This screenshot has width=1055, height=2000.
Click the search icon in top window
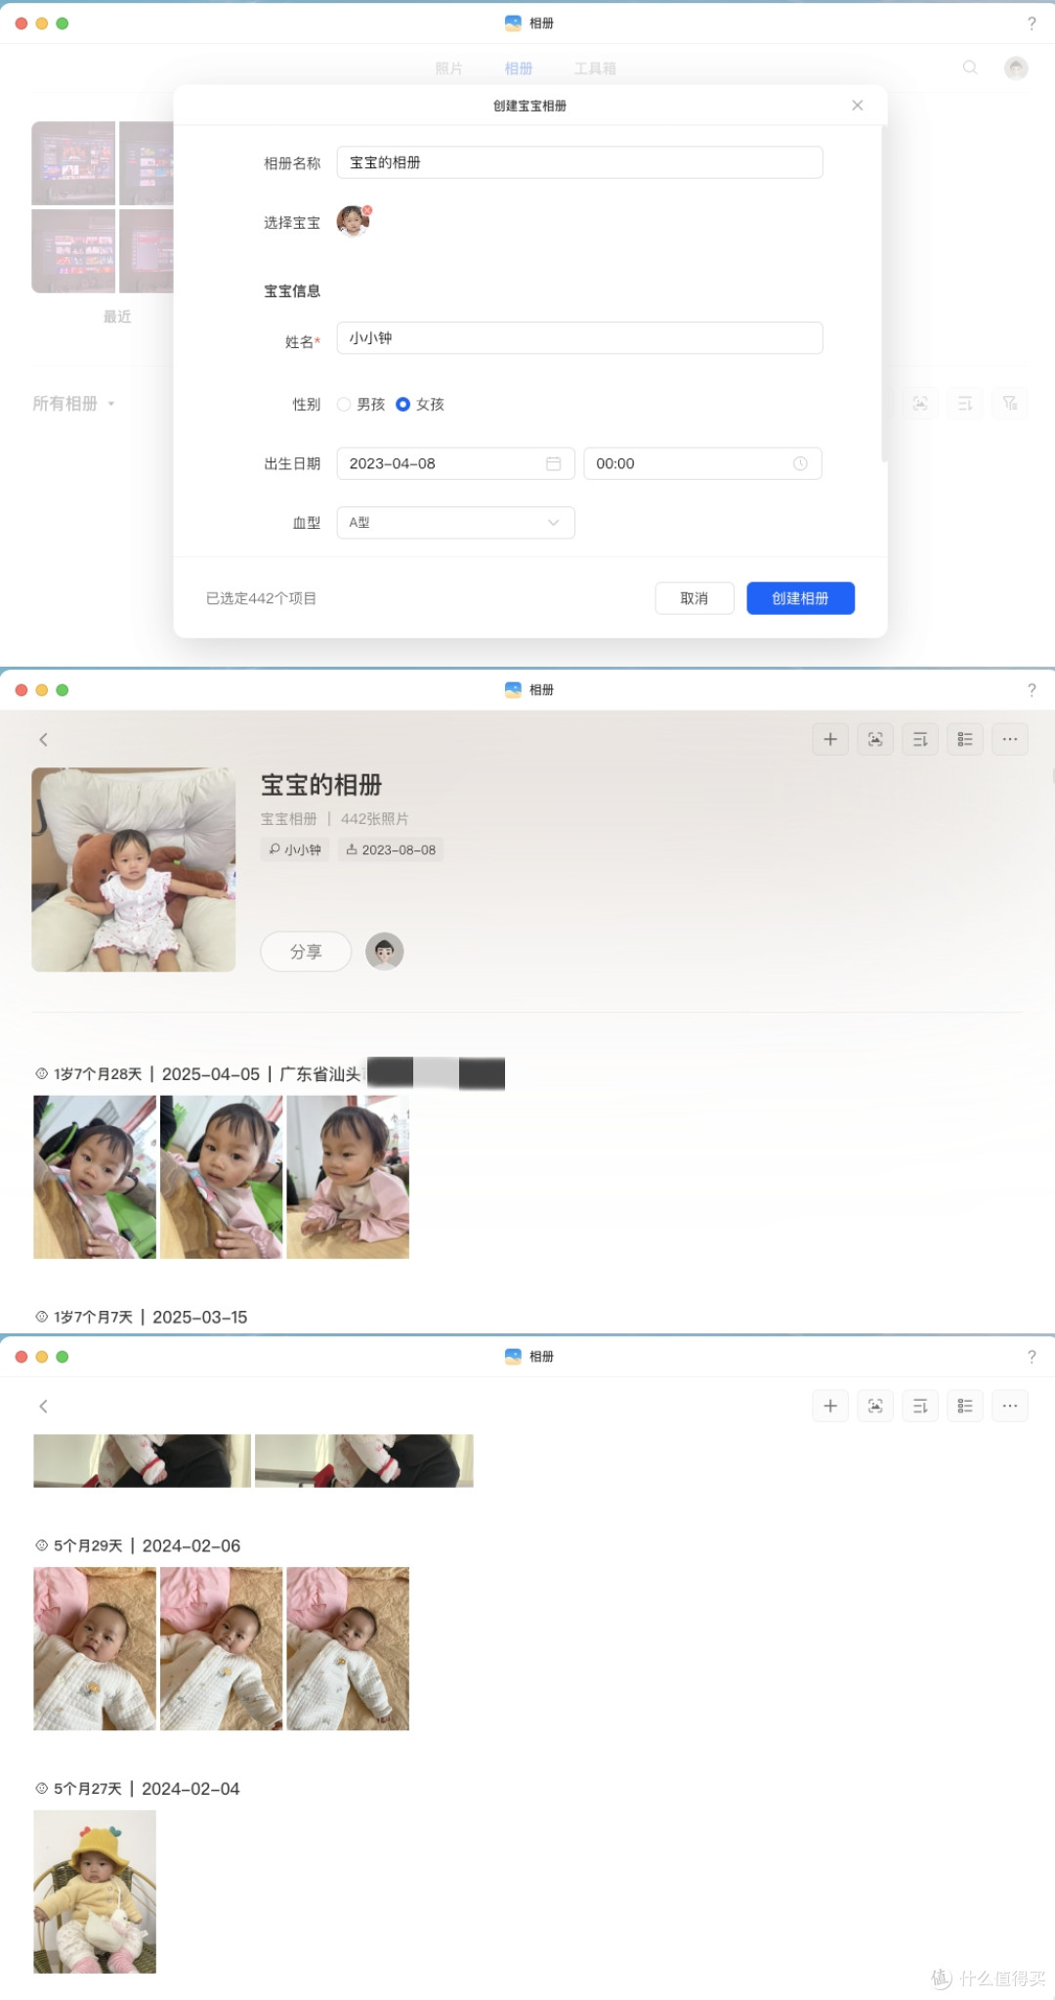click(x=970, y=67)
